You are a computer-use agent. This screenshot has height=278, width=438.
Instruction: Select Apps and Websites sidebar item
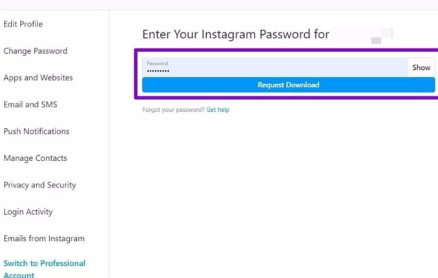pos(38,78)
